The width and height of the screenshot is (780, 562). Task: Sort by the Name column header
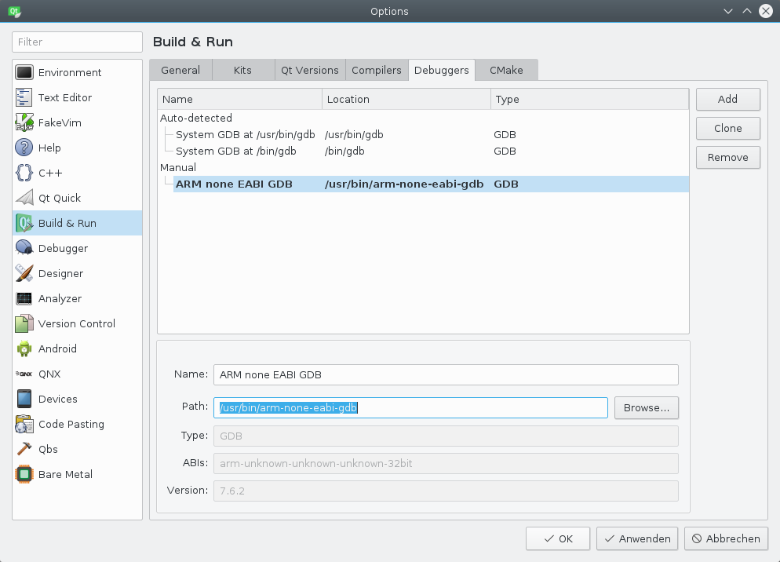pos(240,99)
